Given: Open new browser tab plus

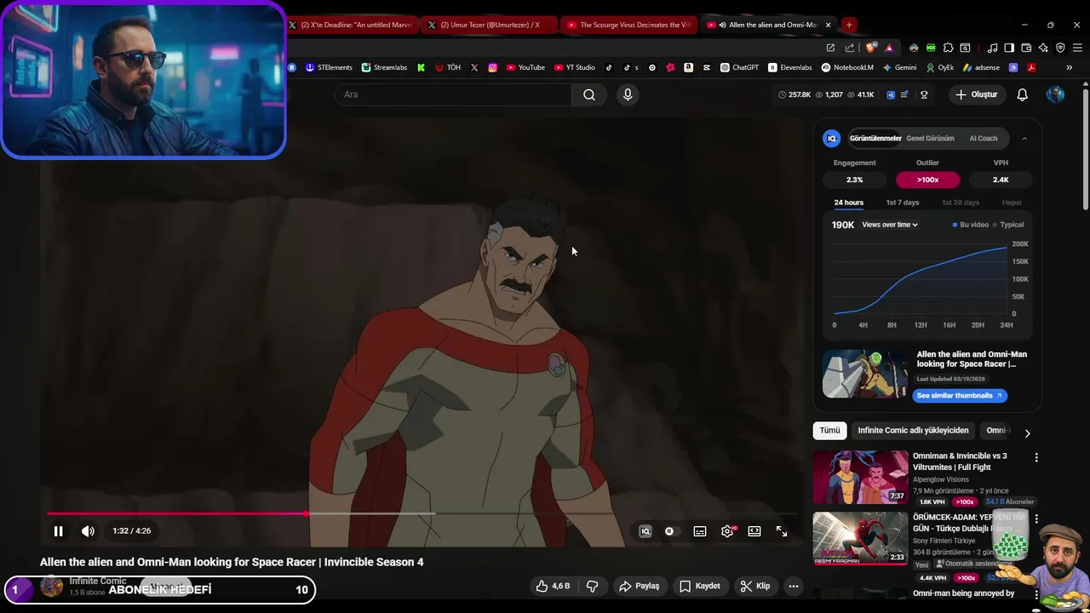Looking at the screenshot, I should click(x=849, y=25).
